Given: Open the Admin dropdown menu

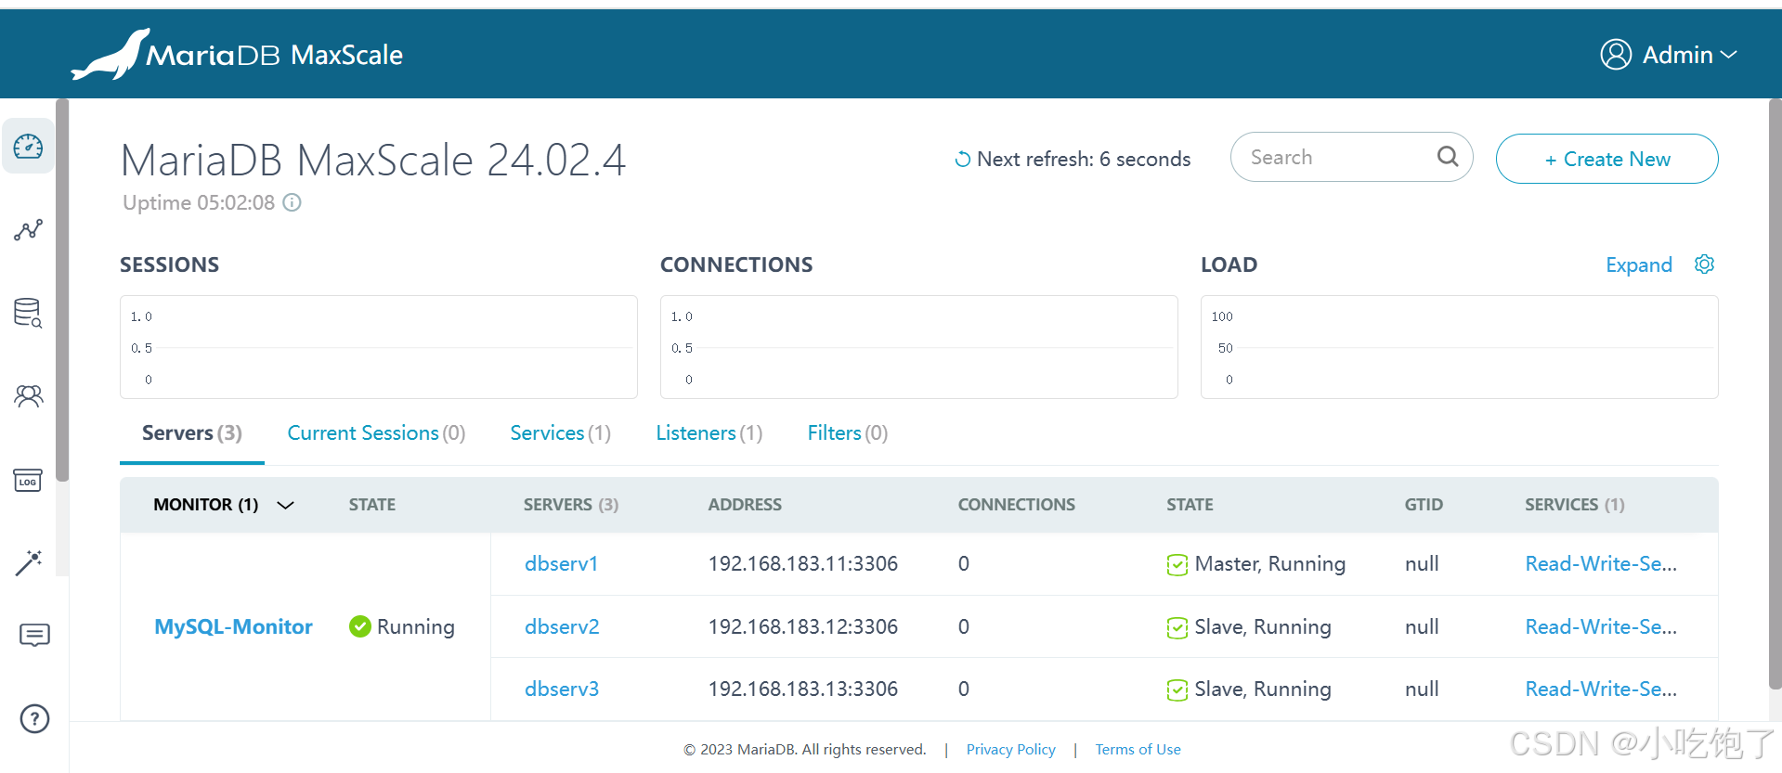Looking at the screenshot, I should coord(1669,55).
